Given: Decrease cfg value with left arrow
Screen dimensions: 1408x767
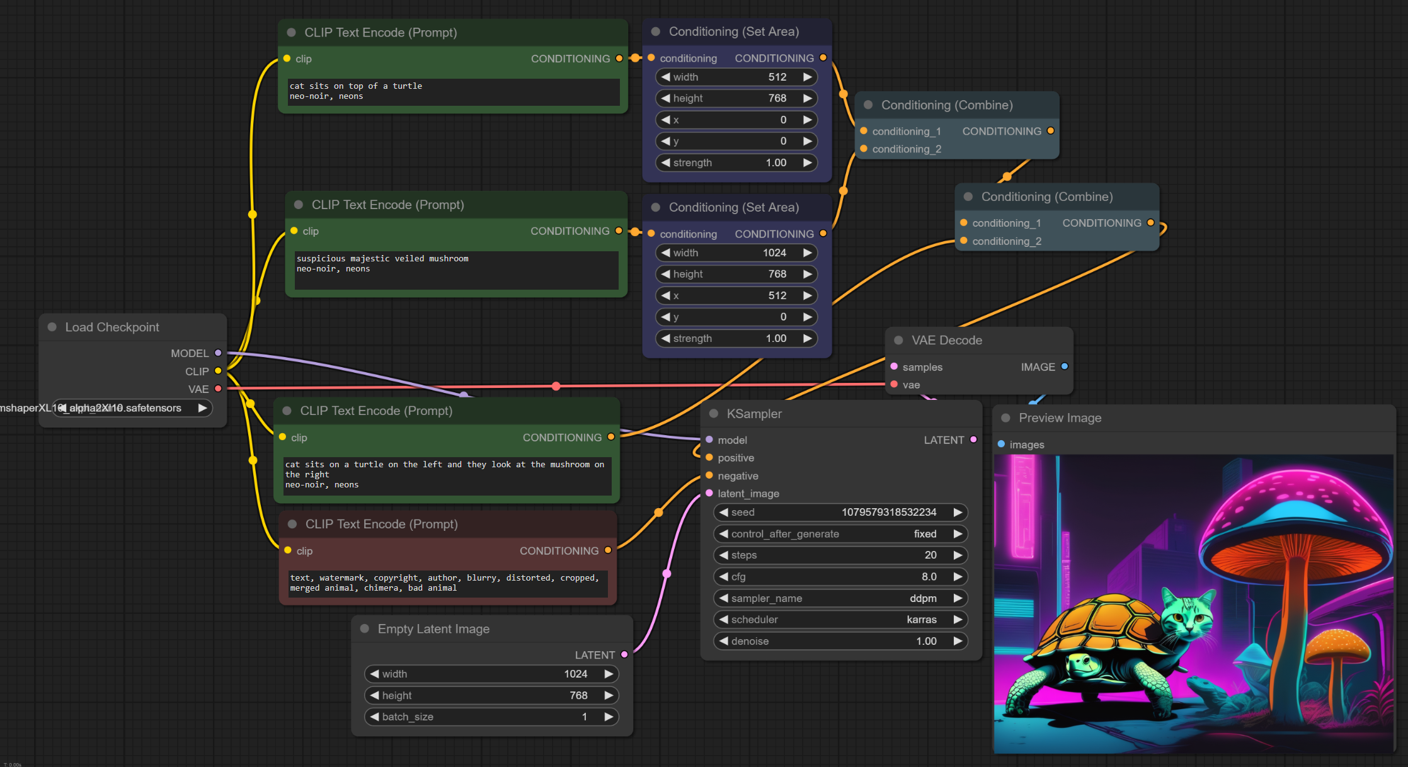Looking at the screenshot, I should pyautogui.click(x=724, y=577).
